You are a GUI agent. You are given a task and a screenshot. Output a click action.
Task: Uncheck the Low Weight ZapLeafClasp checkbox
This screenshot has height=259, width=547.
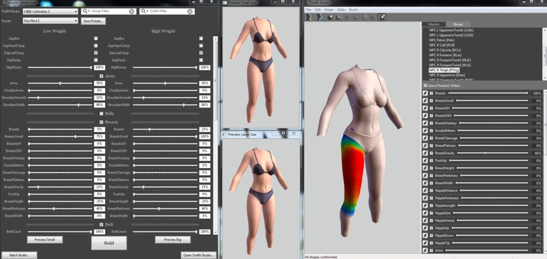[x=96, y=53]
